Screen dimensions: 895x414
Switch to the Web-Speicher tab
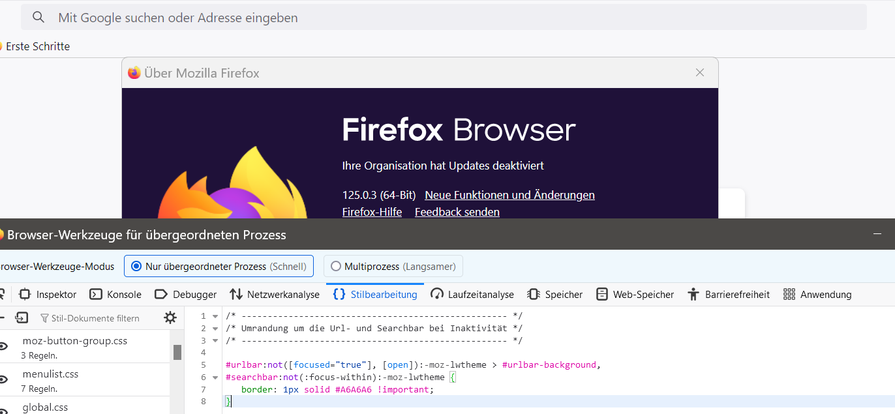[x=635, y=295]
